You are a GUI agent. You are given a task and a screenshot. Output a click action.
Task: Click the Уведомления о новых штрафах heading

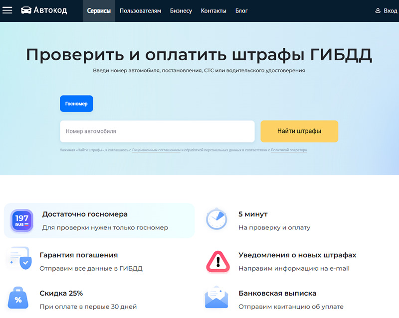click(x=297, y=255)
